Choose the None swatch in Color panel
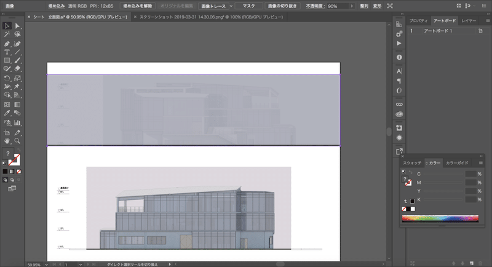The height and width of the screenshot is (267, 492). [404, 209]
